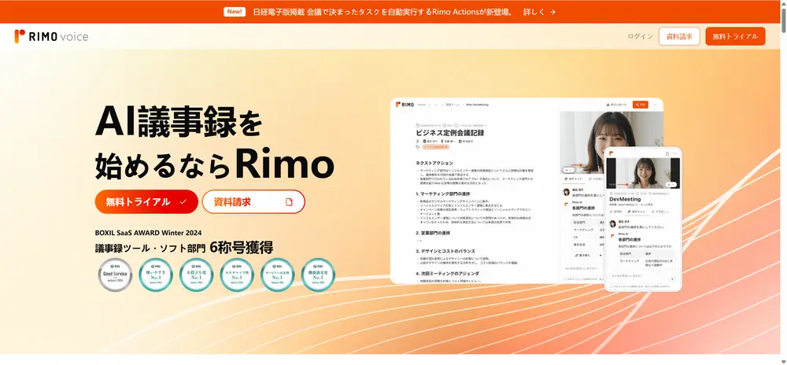Viewport: 787px width, 365px height.
Task: Click ダウンロード in the desktop preview
Action: point(617,105)
